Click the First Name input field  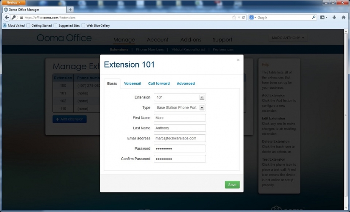(x=180, y=118)
